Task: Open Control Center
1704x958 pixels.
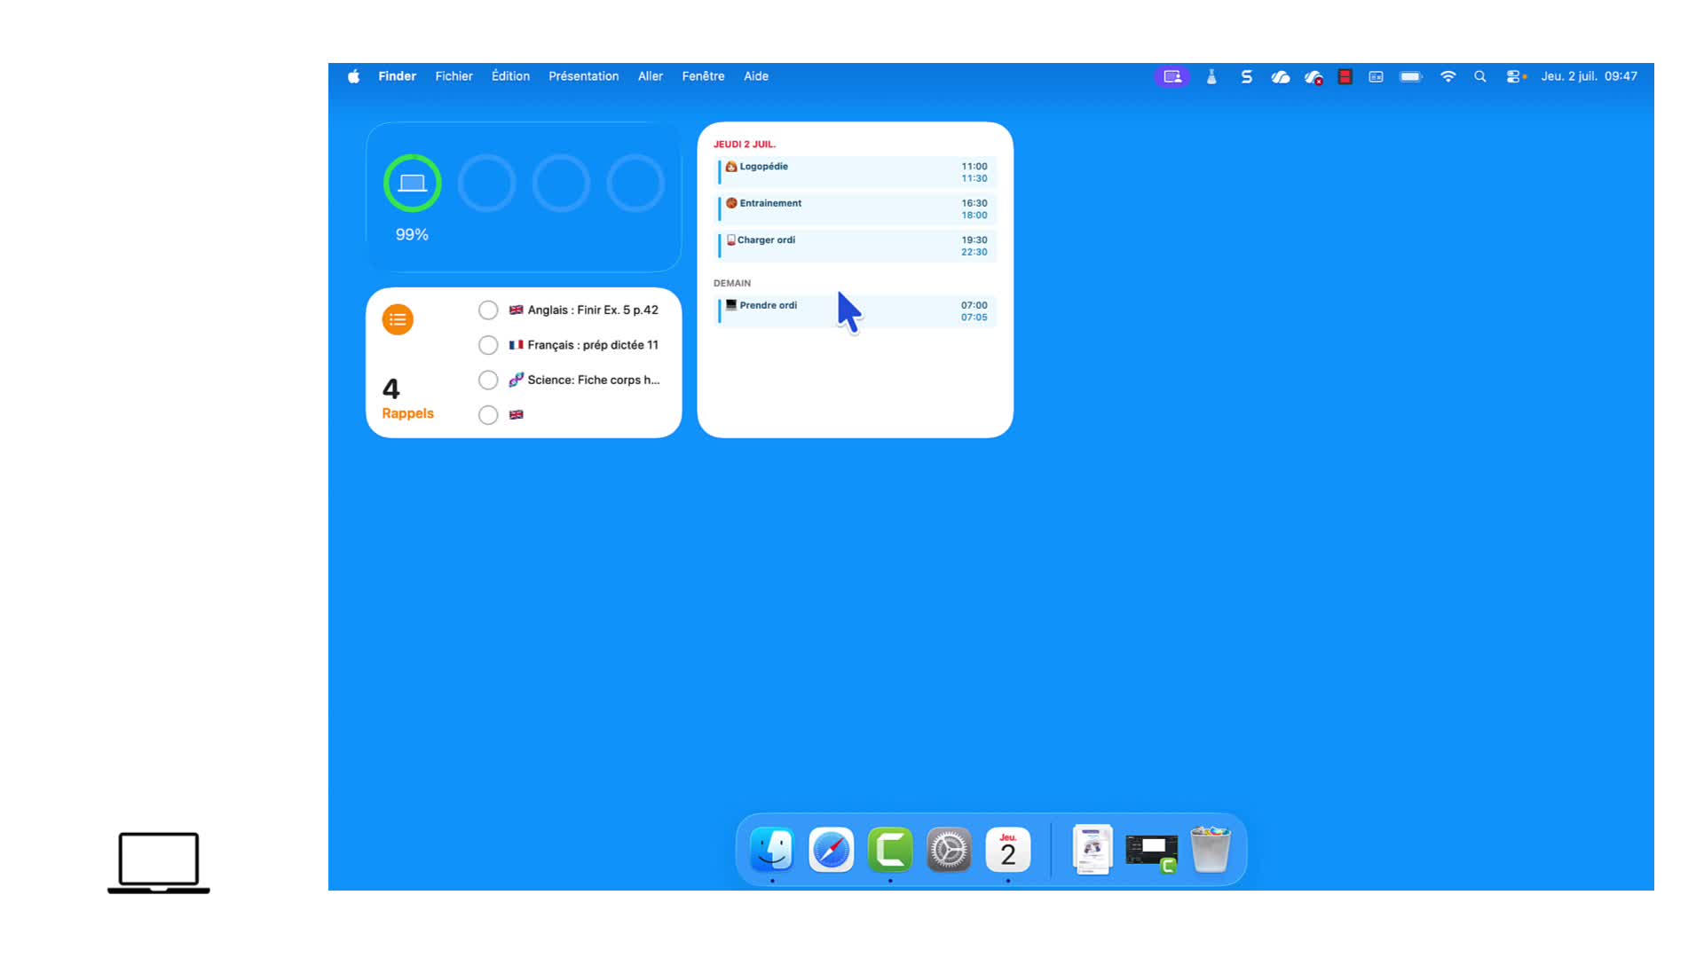Action: (1515, 76)
